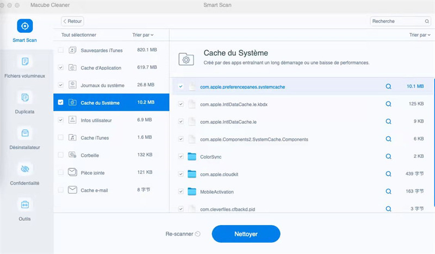Click the com.apple.IntlDataCache.le.kbdx file name
This screenshot has height=254, width=435.
click(234, 104)
